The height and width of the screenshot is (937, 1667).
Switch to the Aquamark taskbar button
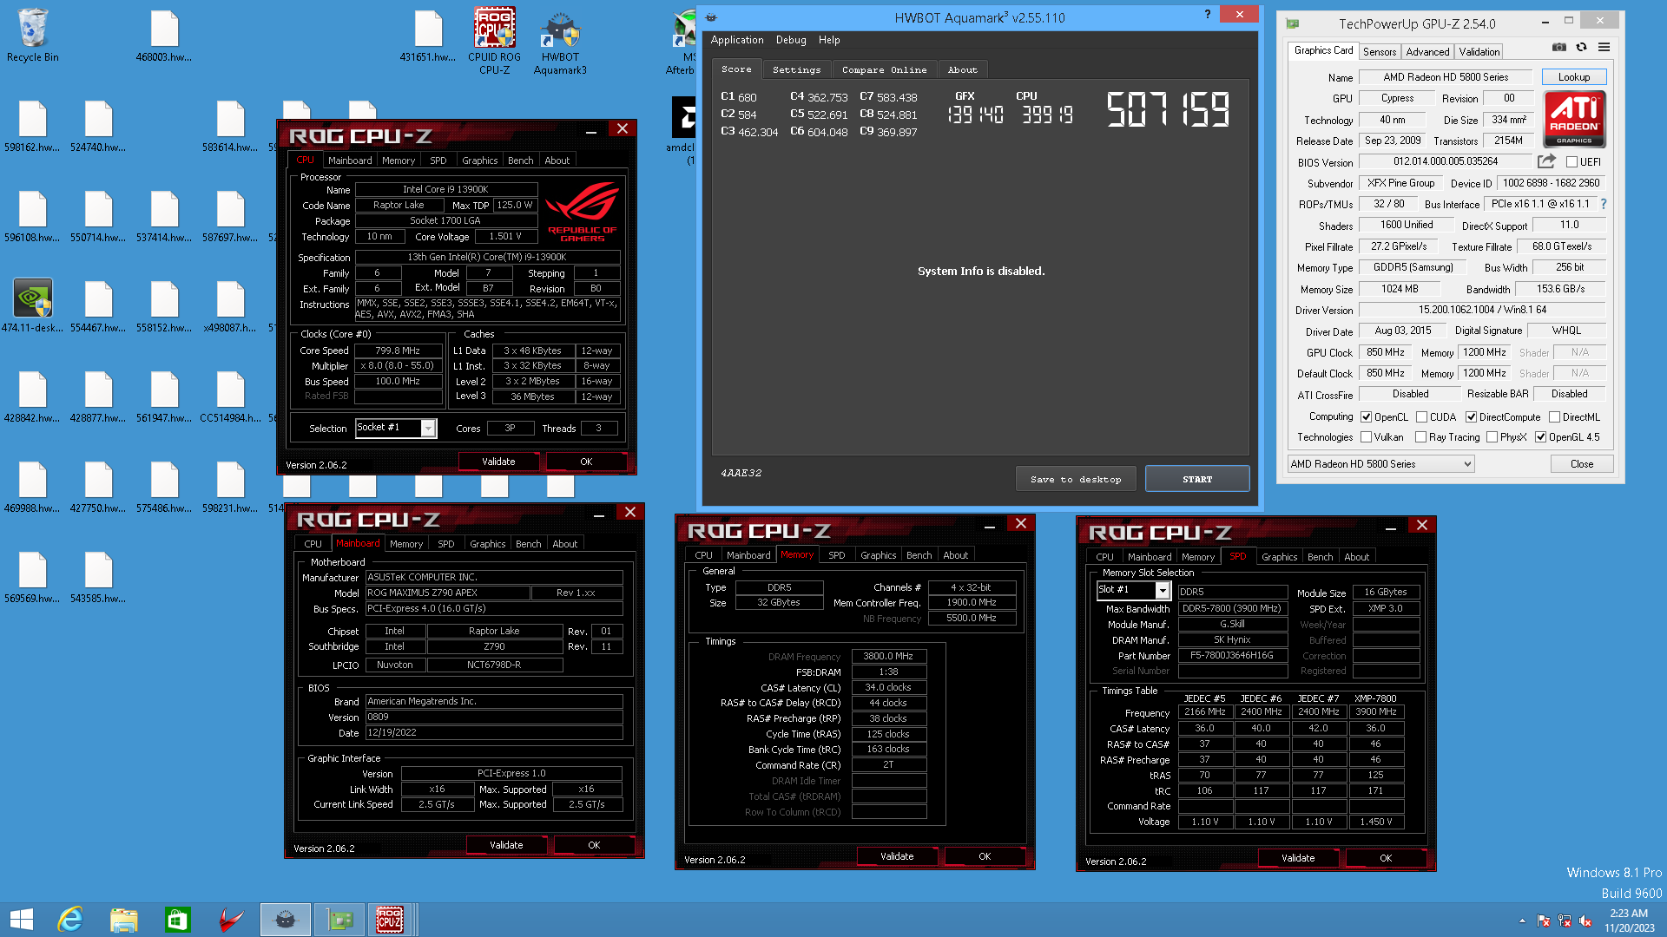point(286,920)
